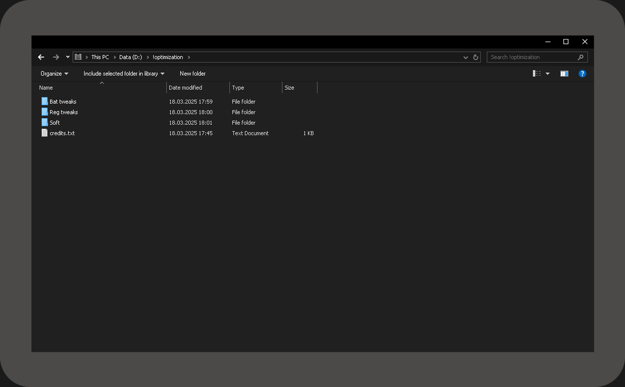The height and width of the screenshot is (387, 625).
Task: Click the date 18.03.2025 18:01
Action: [191, 122]
